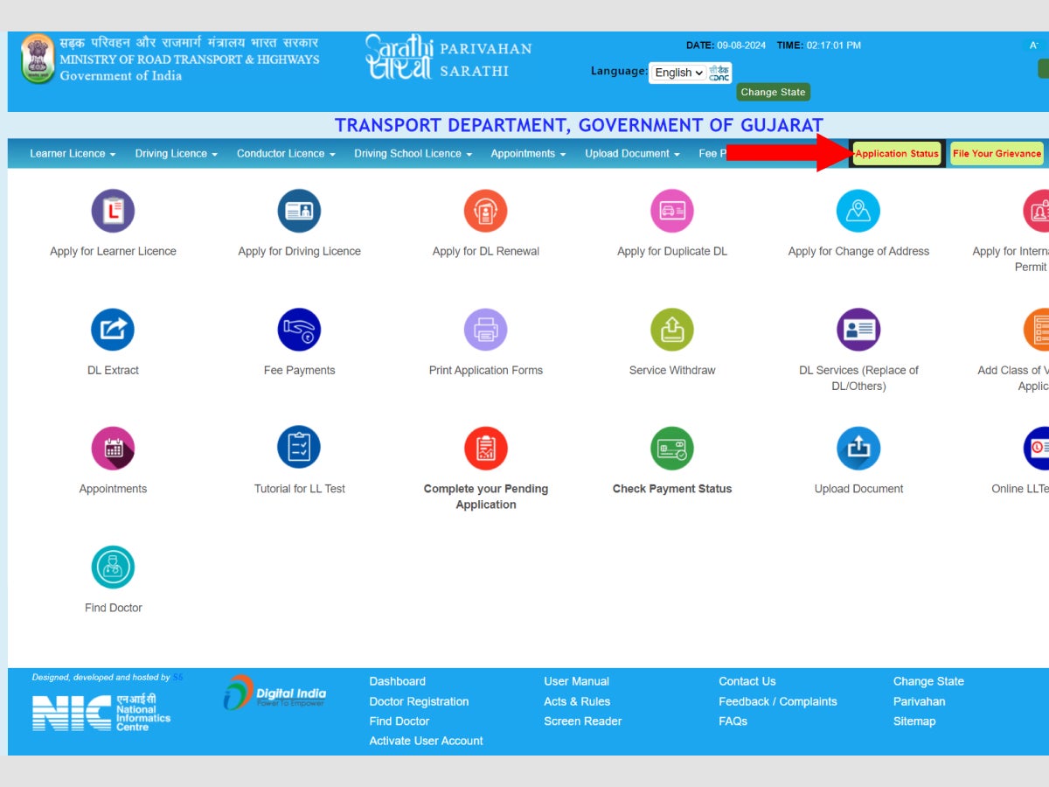Viewport: 1049px width, 787px height.
Task: Click the Apply for DL Renewal icon
Action: (485, 211)
